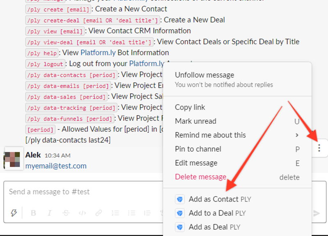Click the Add to a Deal PLY icon
Image resolution: width=328 pixels, height=236 pixels.
click(180, 213)
